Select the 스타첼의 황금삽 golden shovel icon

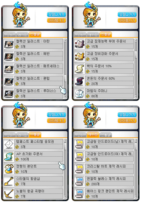click(9, 181)
